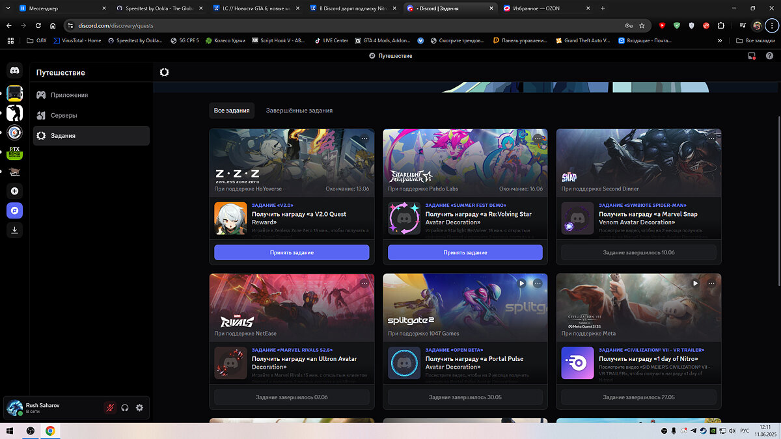Screen dimensions: 781x439
Task: Select Приложения in discovery sidebar
Action: (69, 95)
